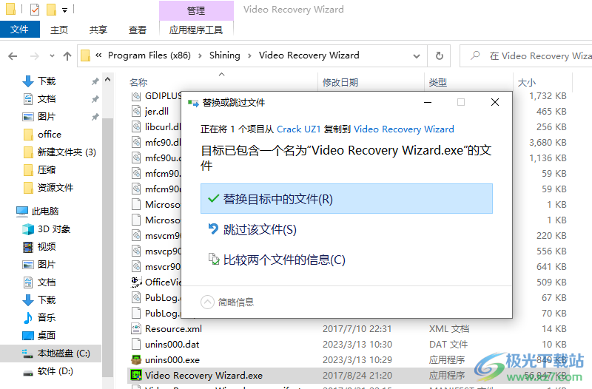Viewport: 592px width, 389px height.
Task: Open 音乐 (Music) in sidebar
Action: (x=47, y=318)
